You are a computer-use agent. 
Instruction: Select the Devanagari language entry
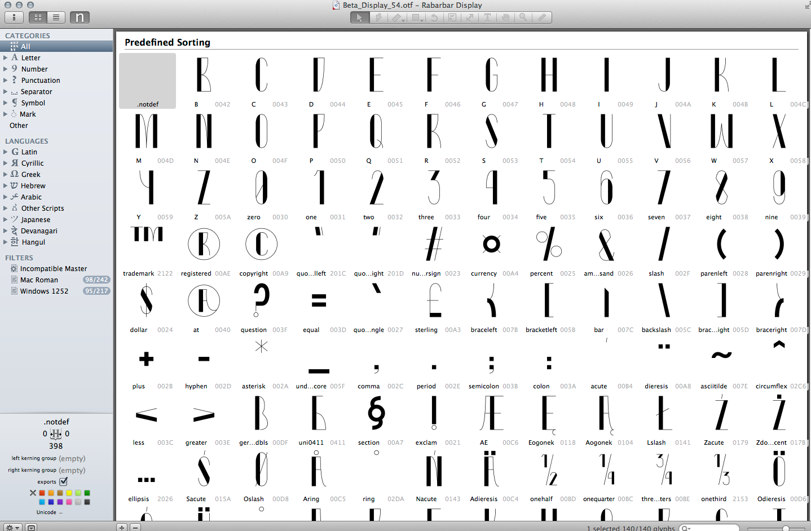point(56,231)
